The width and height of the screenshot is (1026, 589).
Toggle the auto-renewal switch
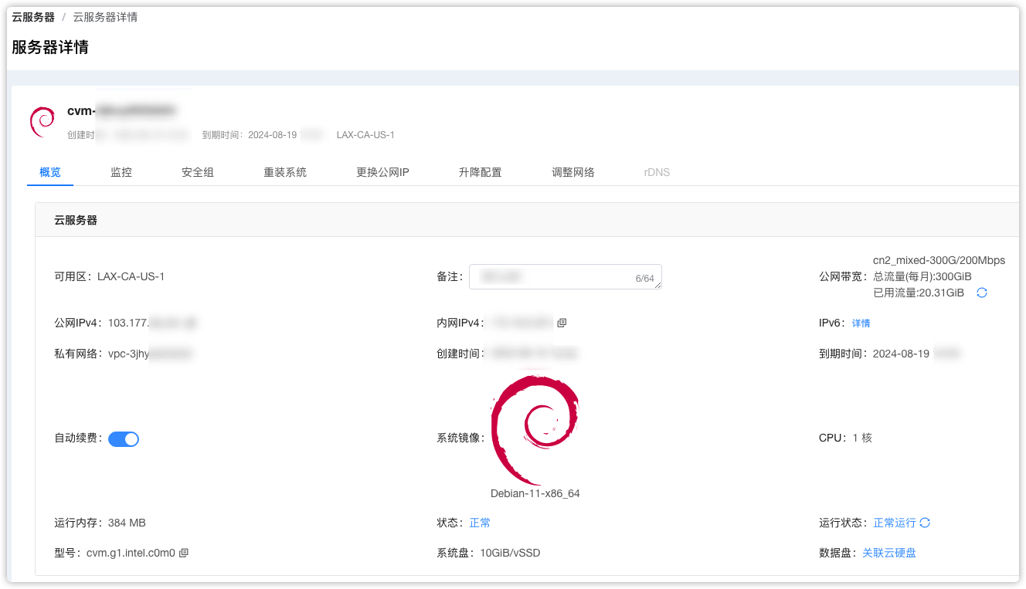point(124,438)
